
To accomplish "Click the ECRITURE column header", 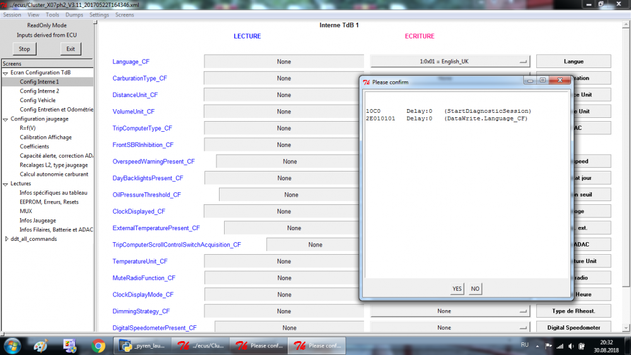I will coord(420,36).
